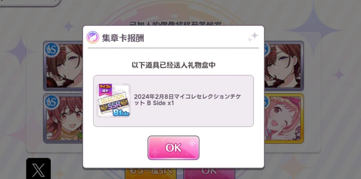Tap the sparkle decoration in the dialog header
The height and width of the screenshot is (179, 361).
[252, 37]
